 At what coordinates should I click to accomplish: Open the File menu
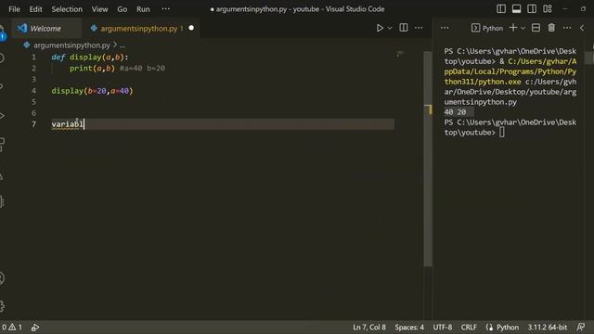tap(14, 9)
